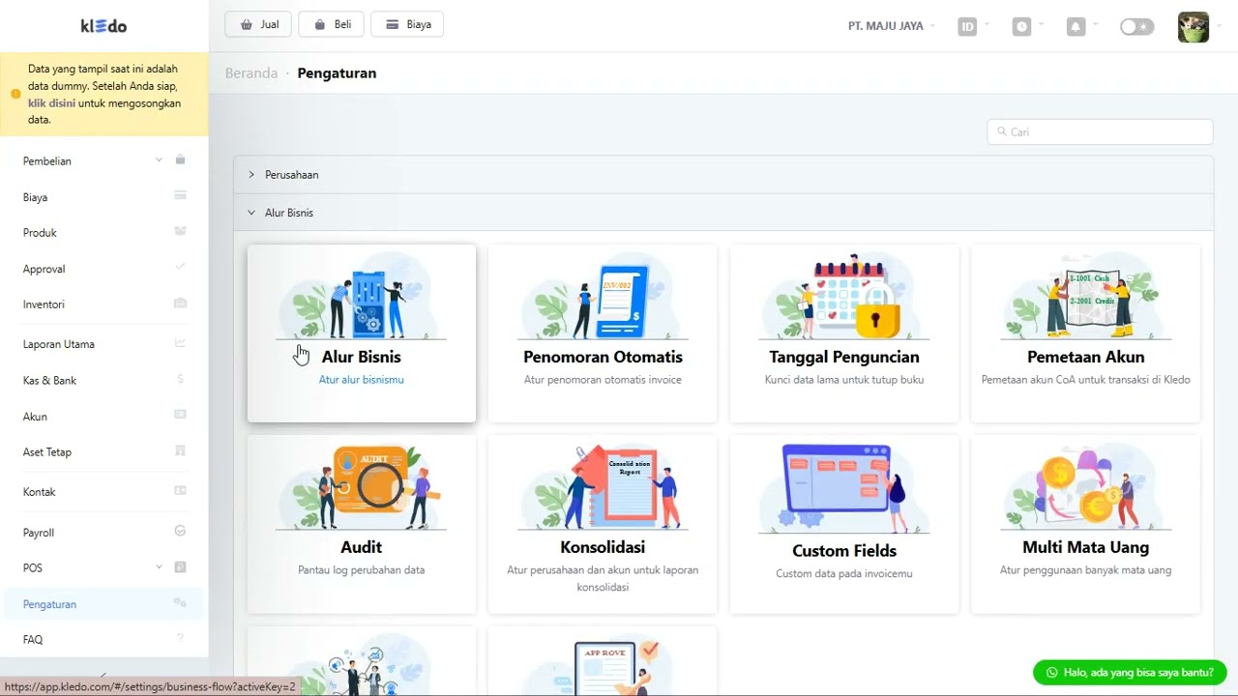Expand the POS submenu chevron

coord(159,567)
